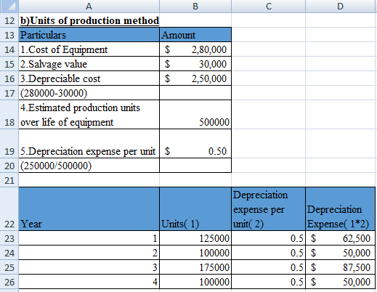This screenshot has width=377, height=292.
Task: Click empty cell C14
Action: pos(268,49)
